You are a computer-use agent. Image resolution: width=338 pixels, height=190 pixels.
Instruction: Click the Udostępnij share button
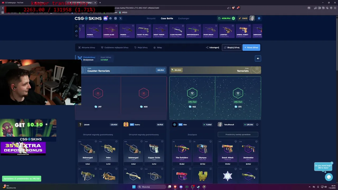click(x=213, y=47)
